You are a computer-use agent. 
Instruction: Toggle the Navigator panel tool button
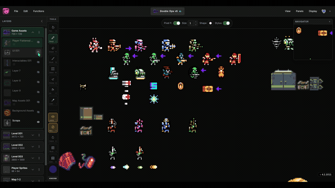[53, 128]
